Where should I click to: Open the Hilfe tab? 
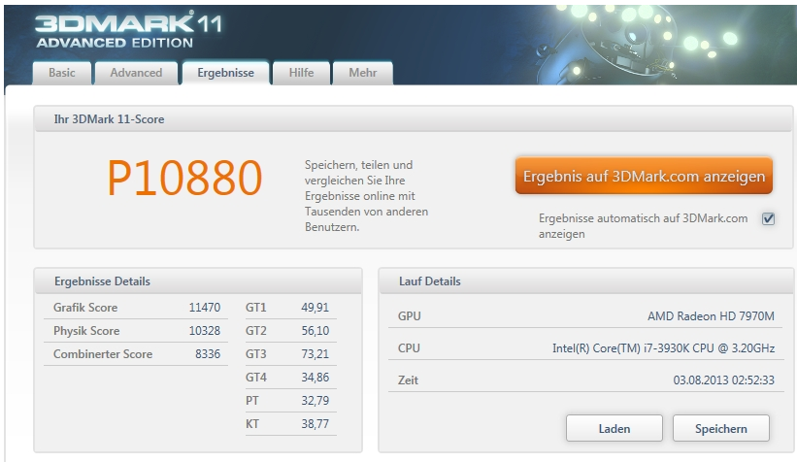click(x=301, y=74)
